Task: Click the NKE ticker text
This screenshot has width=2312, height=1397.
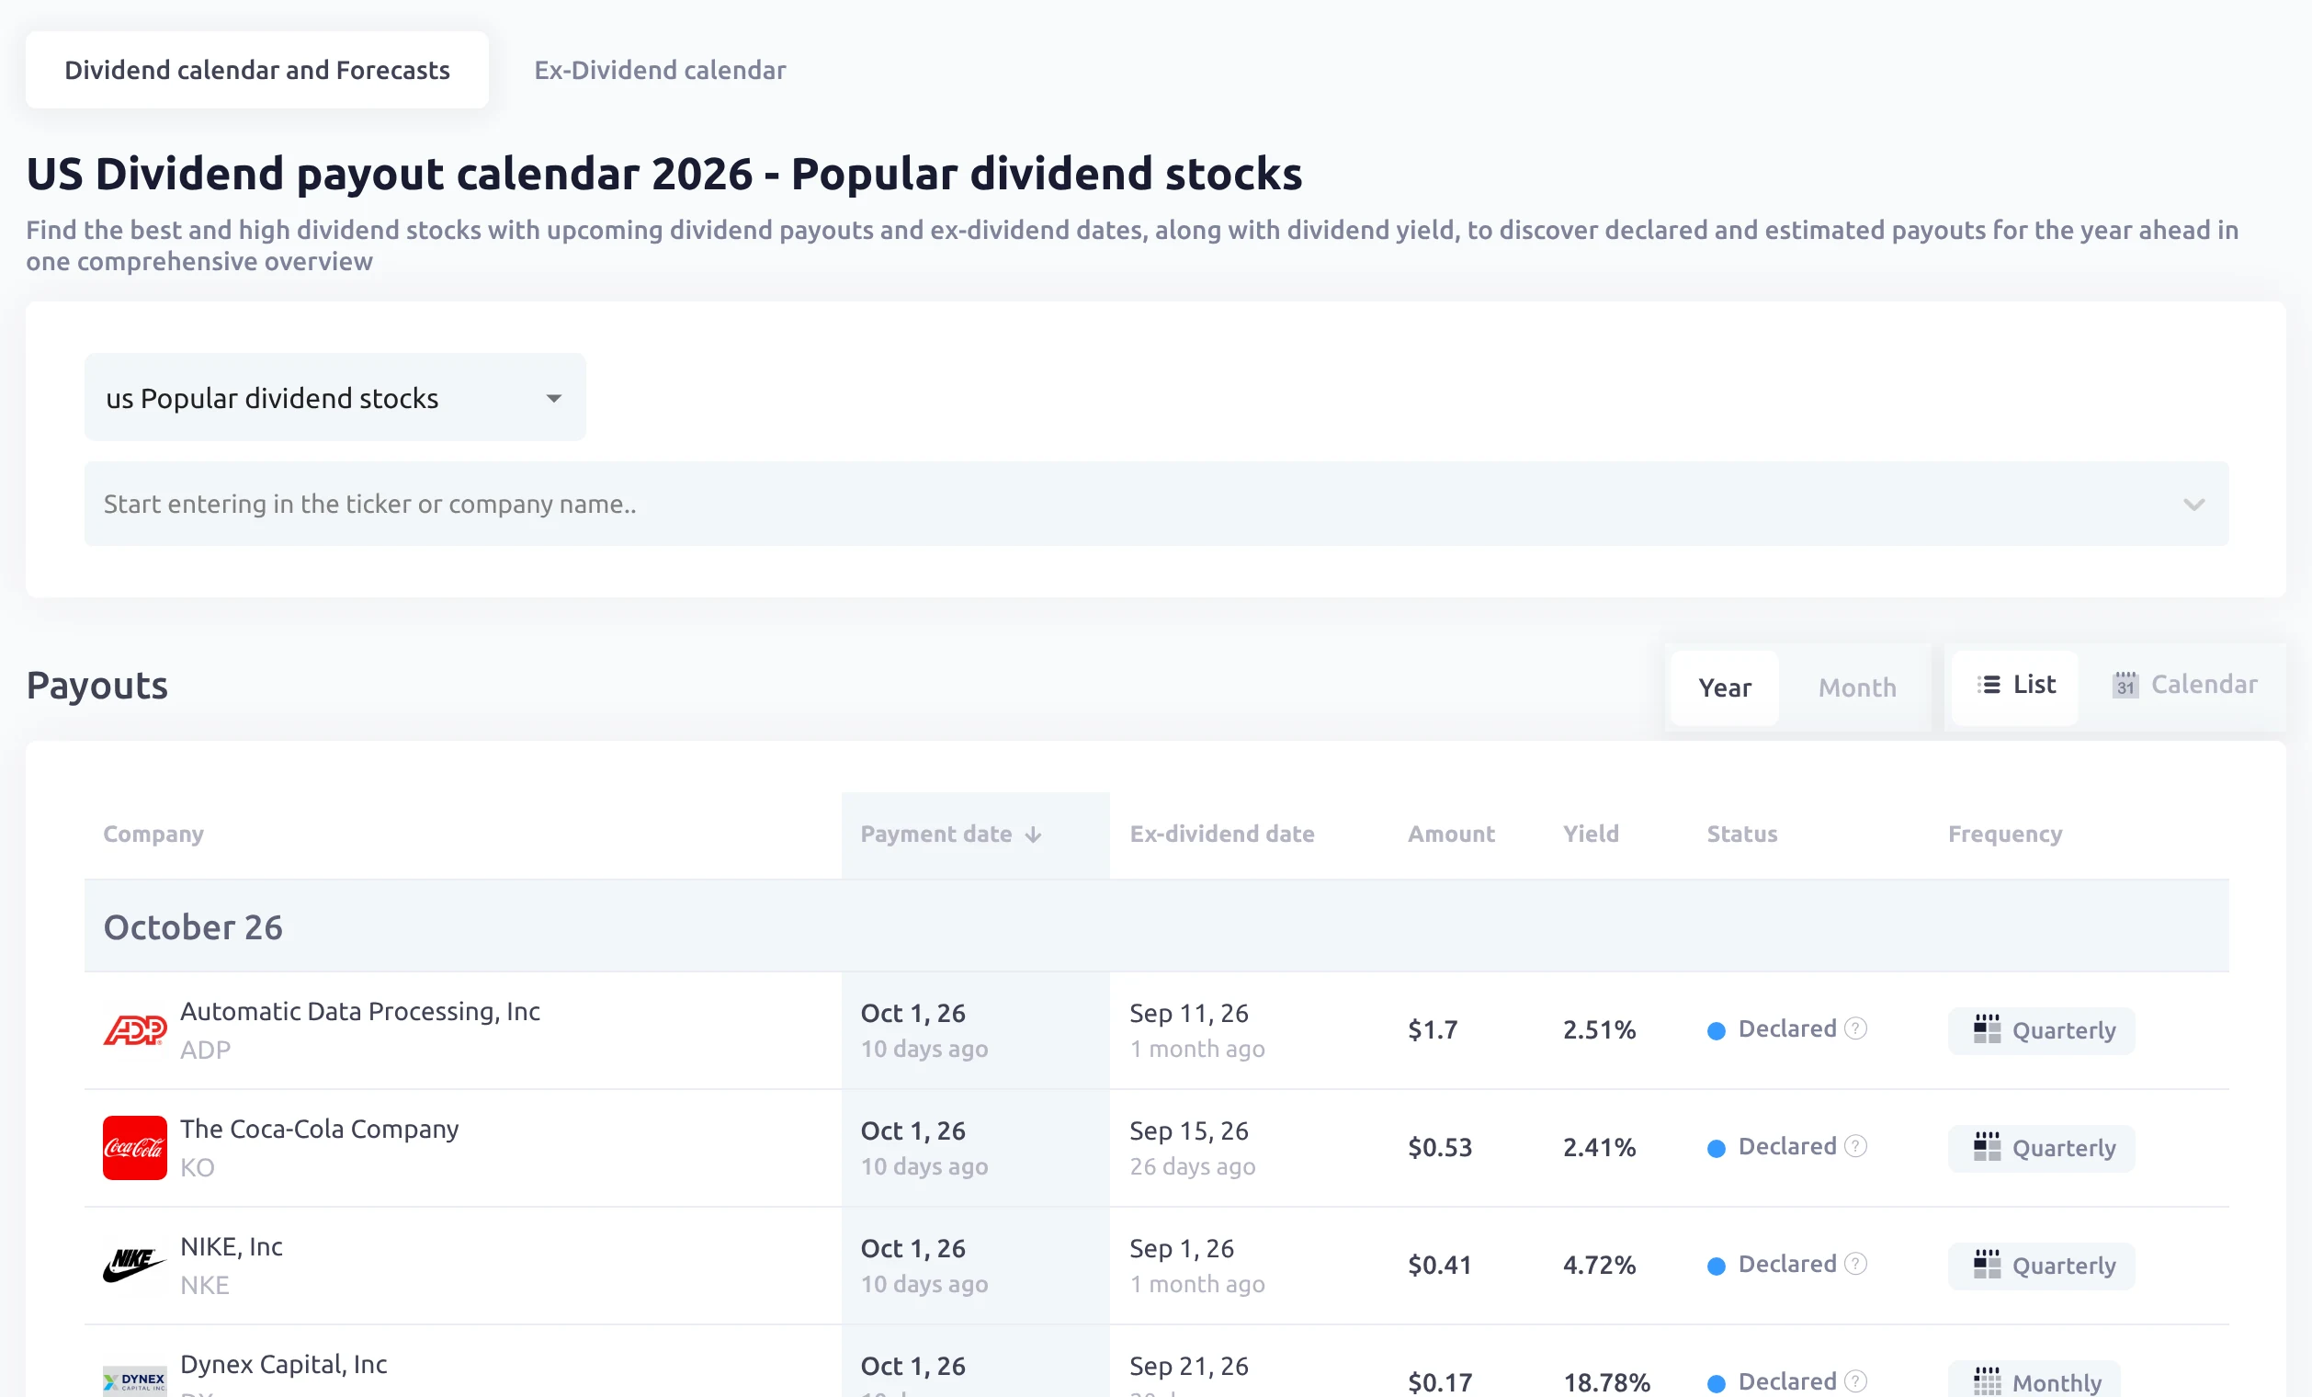Action: coord(205,1286)
